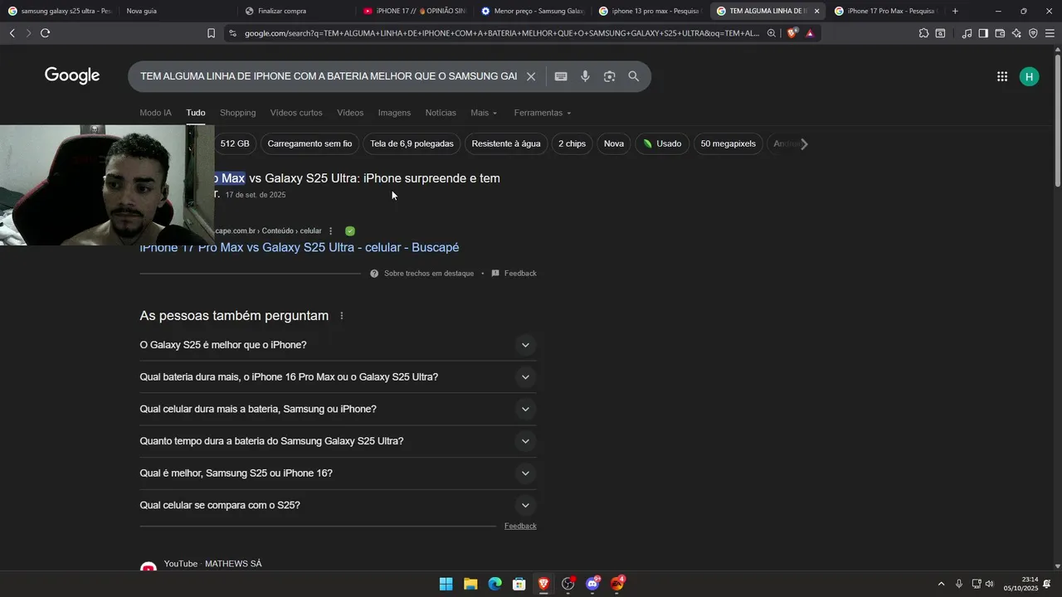Viewport: 1062px width, 597px height.
Task: Select the 'Tela de 6,9 polegadas' chip
Action: [x=412, y=143]
